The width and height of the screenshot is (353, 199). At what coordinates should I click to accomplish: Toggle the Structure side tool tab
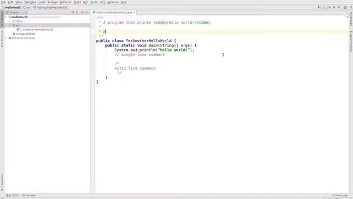[2, 39]
